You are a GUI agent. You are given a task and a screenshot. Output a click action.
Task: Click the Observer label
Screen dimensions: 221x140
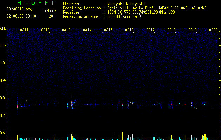(71, 4)
